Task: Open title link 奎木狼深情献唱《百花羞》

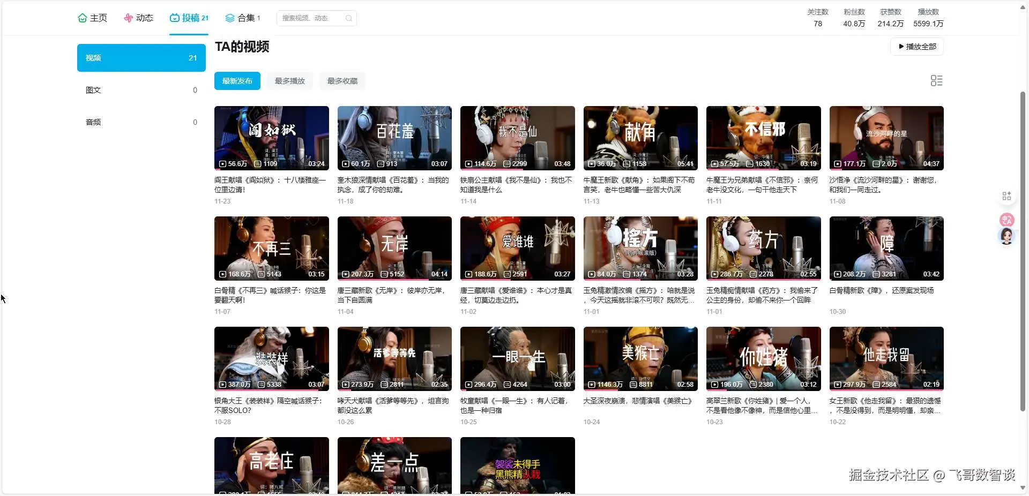Action: tap(393, 185)
